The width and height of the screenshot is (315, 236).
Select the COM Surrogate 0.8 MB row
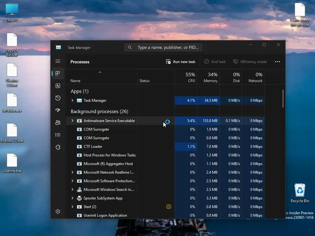[165, 138]
